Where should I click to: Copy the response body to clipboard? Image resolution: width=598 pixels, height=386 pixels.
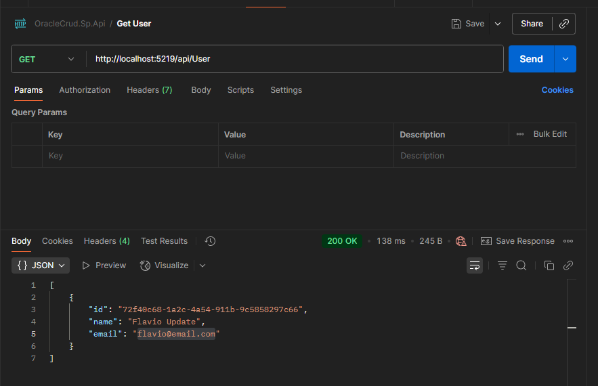click(549, 265)
